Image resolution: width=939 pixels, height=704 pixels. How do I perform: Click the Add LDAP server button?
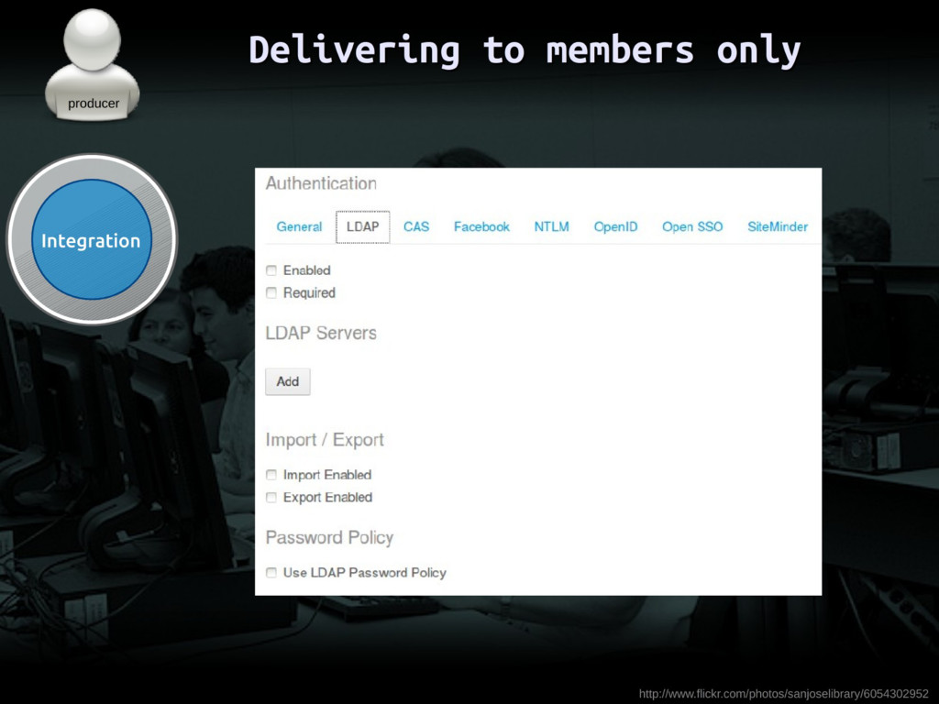click(x=287, y=381)
